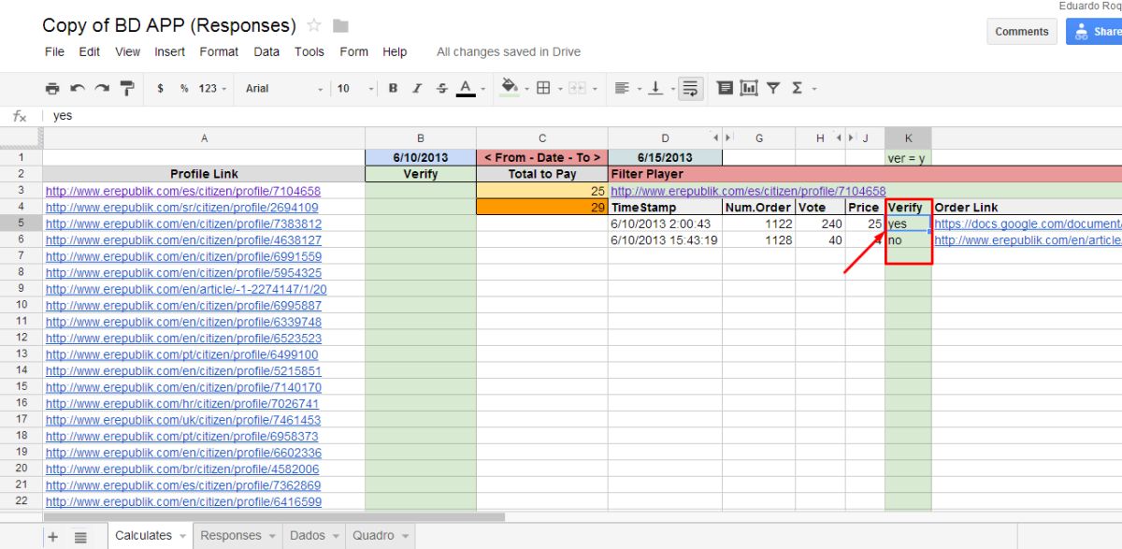Open the Tools menu
This screenshot has height=549, width=1122.
pos(309,51)
